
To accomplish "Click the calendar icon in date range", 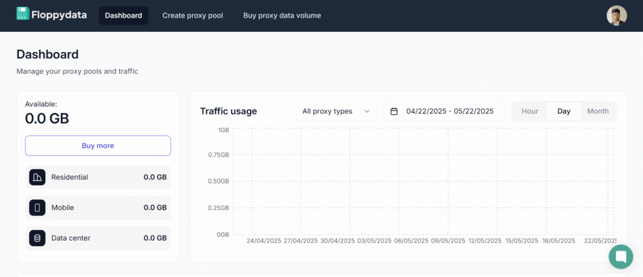I will 394,112.
